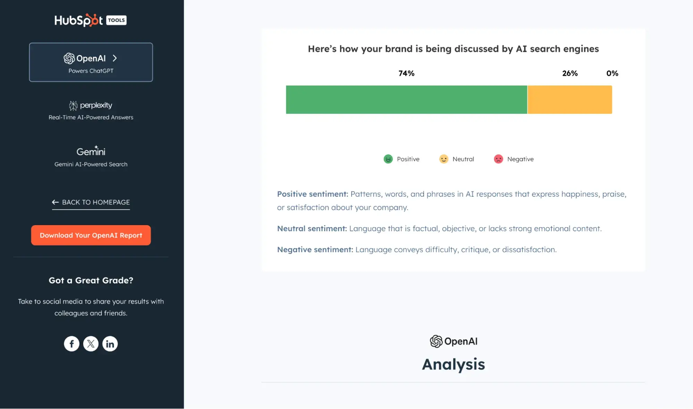Switch to the Perplexity tab
The width and height of the screenshot is (693, 409).
point(91,110)
